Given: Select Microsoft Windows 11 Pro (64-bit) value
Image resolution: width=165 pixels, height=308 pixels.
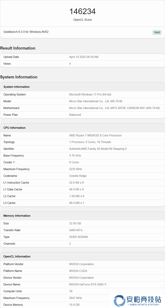Looking at the screenshot, I should 90,94.
